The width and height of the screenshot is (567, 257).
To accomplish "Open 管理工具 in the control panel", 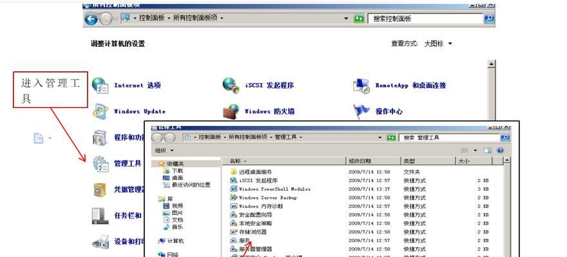I will [117, 163].
